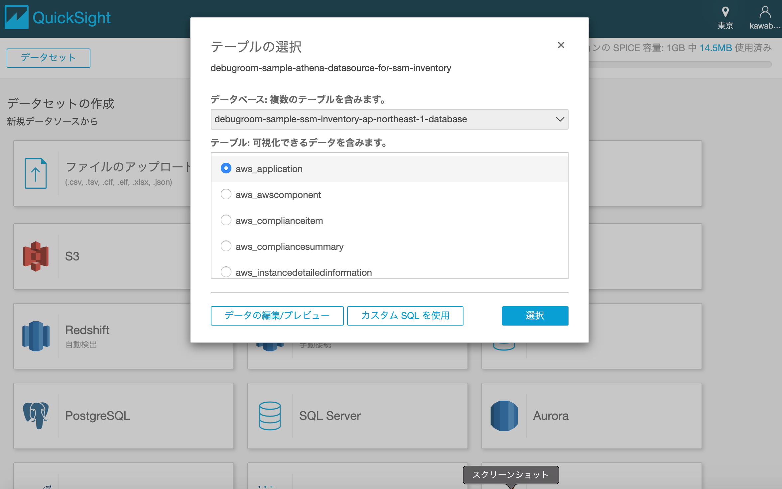This screenshot has width=782, height=489.
Task: Open the S3 data source card
Action: 102,256
